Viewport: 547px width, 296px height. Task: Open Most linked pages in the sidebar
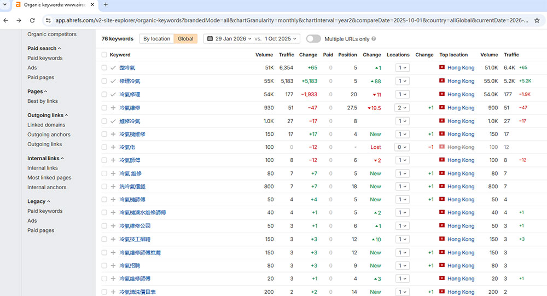[x=50, y=178]
